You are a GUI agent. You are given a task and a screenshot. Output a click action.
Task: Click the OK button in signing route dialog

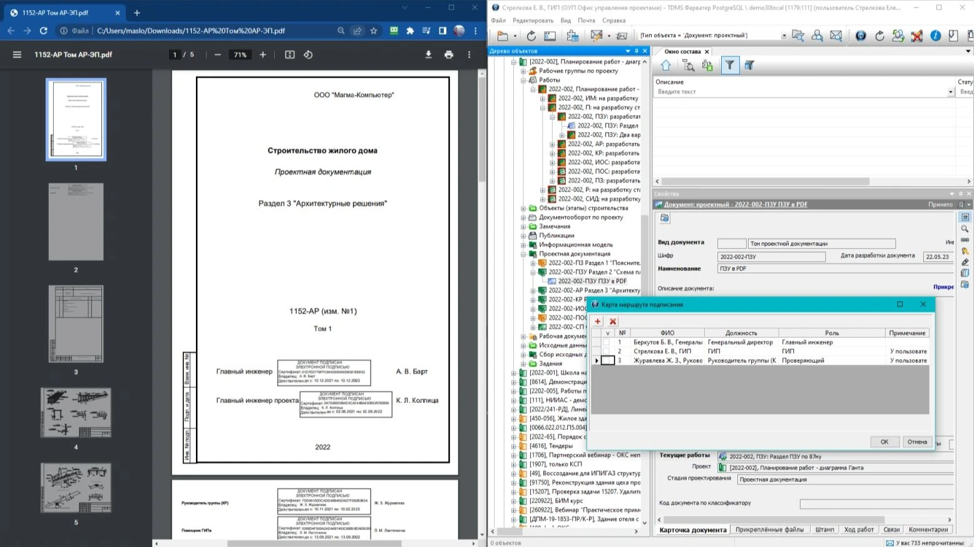(x=884, y=442)
